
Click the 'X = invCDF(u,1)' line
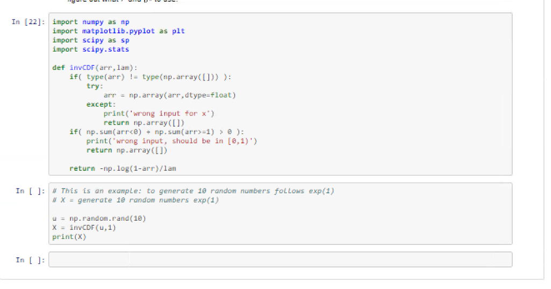pyautogui.click(x=84, y=227)
